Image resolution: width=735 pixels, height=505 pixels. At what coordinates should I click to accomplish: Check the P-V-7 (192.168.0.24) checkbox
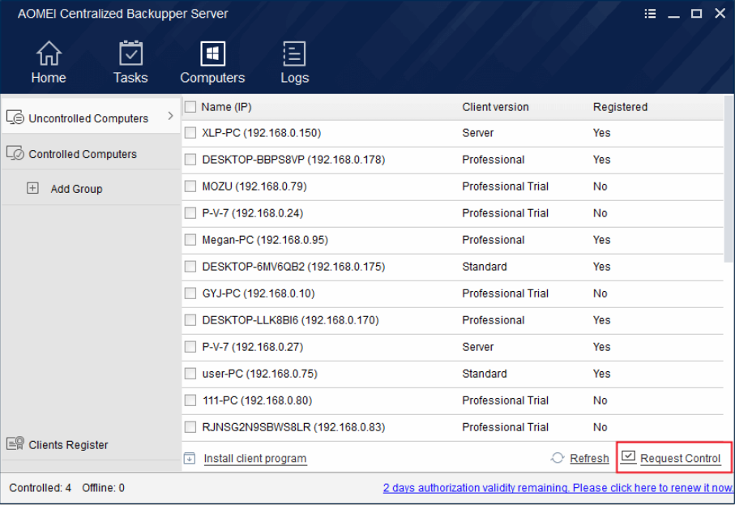pos(190,213)
